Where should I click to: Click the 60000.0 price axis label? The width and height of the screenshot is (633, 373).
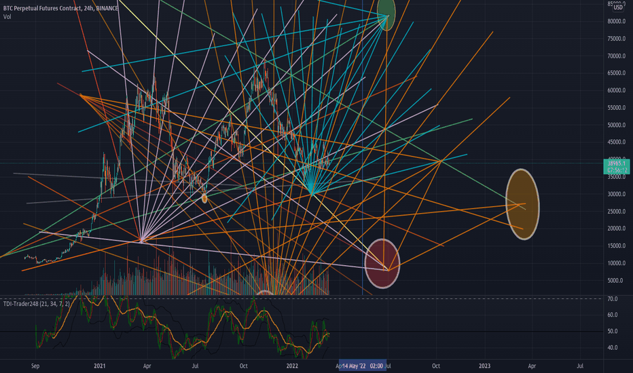(x=617, y=90)
